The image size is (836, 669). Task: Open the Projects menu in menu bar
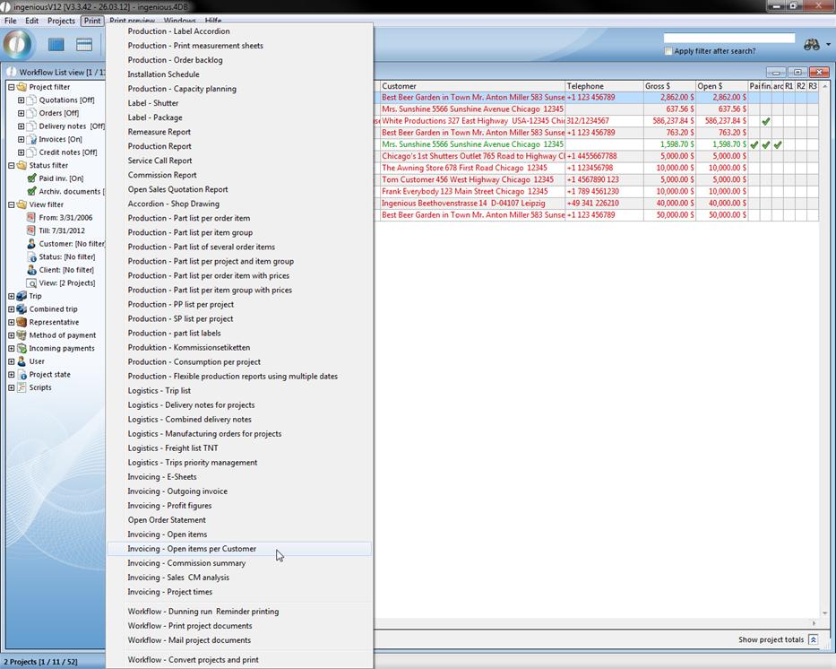point(61,21)
